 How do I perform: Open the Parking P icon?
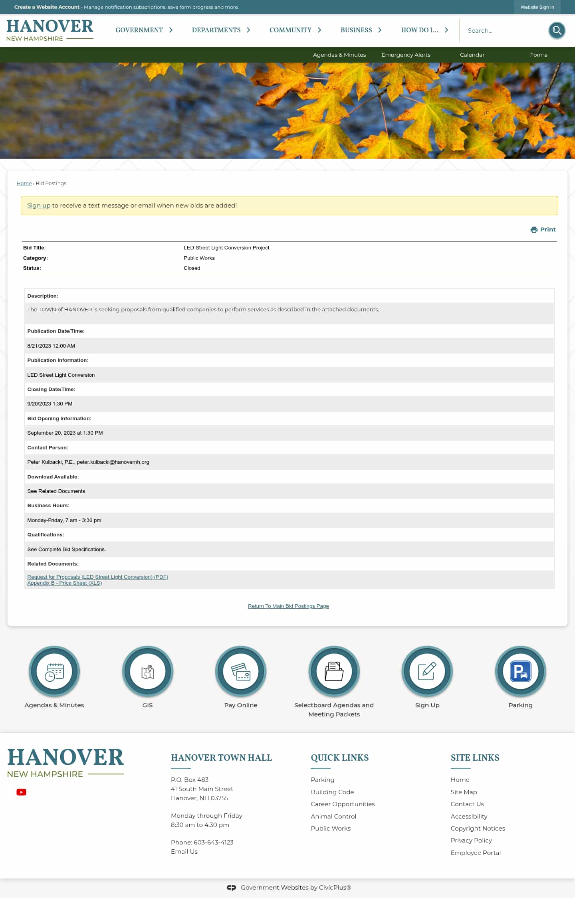click(521, 672)
